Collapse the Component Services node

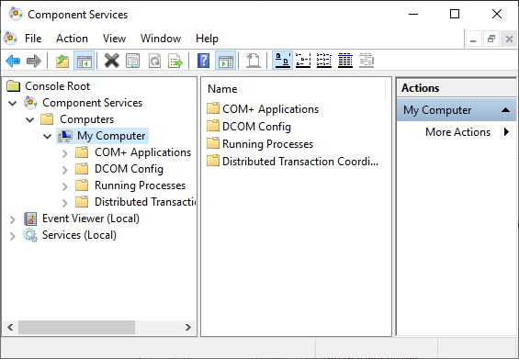(x=13, y=103)
